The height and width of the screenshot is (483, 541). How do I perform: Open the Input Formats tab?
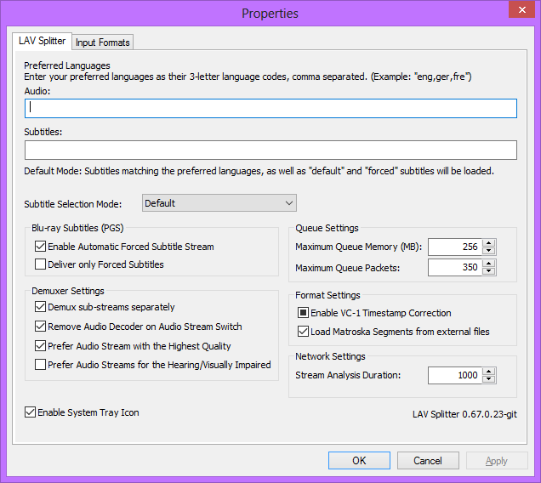pyautogui.click(x=102, y=43)
